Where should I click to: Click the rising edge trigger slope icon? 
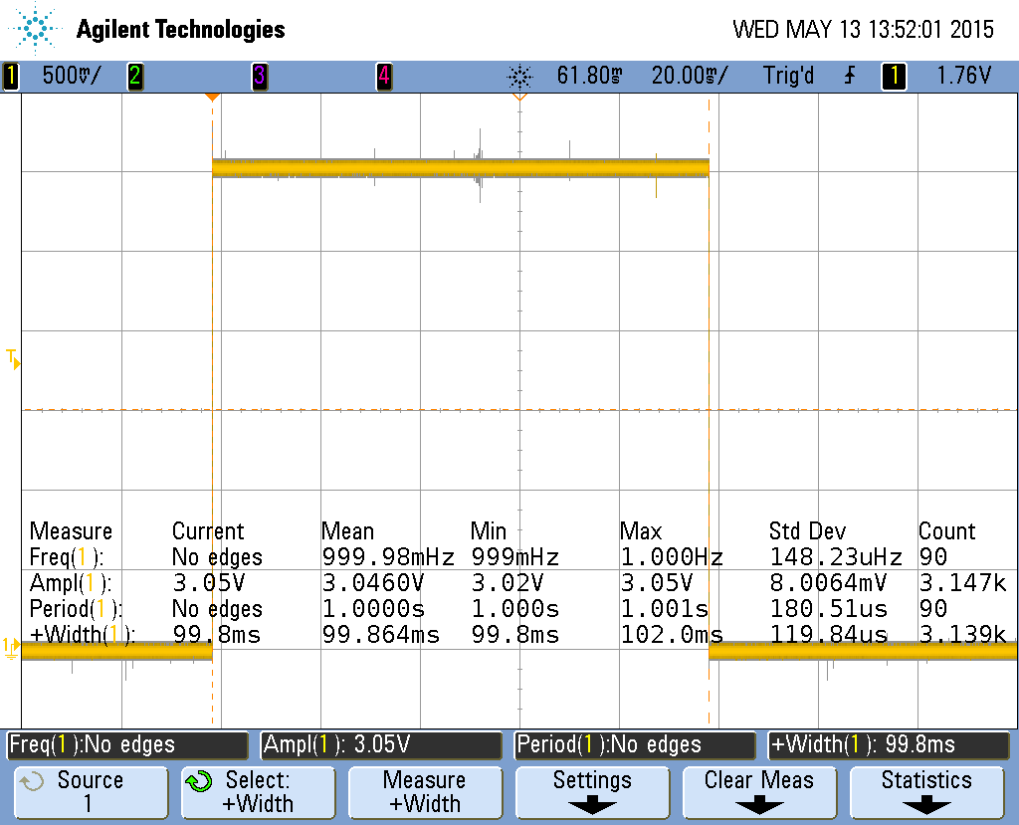pos(850,76)
